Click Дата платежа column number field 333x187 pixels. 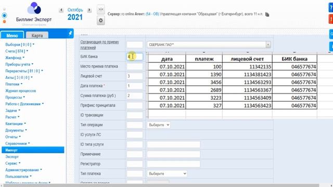(x=135, y=86)
